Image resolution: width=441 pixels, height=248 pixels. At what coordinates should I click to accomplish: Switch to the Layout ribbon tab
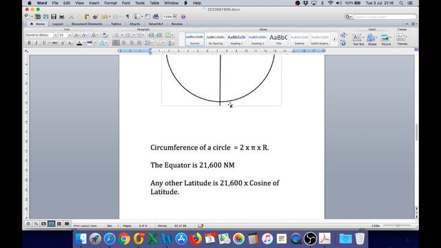point(58,24)
